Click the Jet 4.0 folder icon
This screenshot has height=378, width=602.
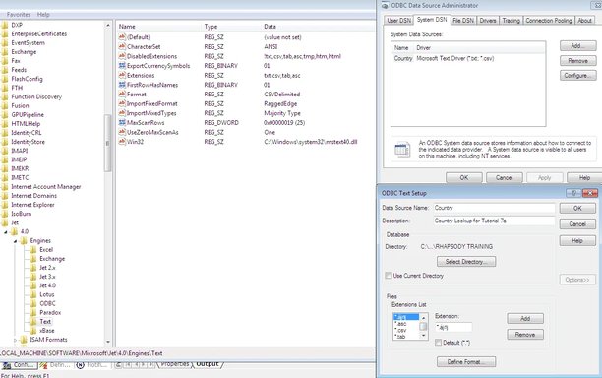click(x=33, y=285)
